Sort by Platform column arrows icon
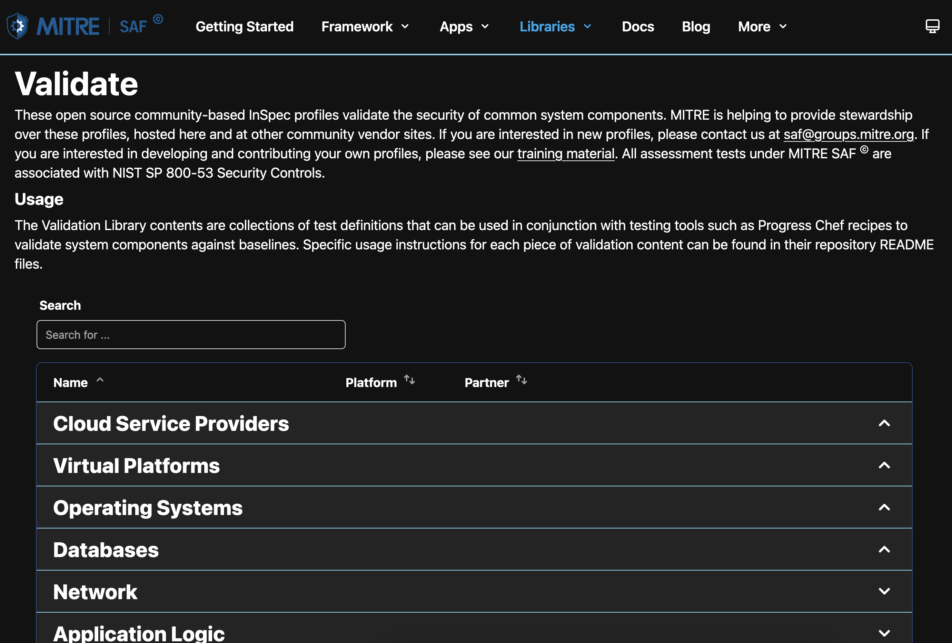 coord(409,380)
